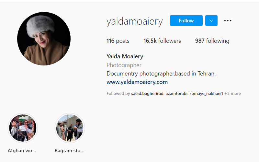Click the Photographer category label
Screen dimensions: 259x162
pos(124,65)
